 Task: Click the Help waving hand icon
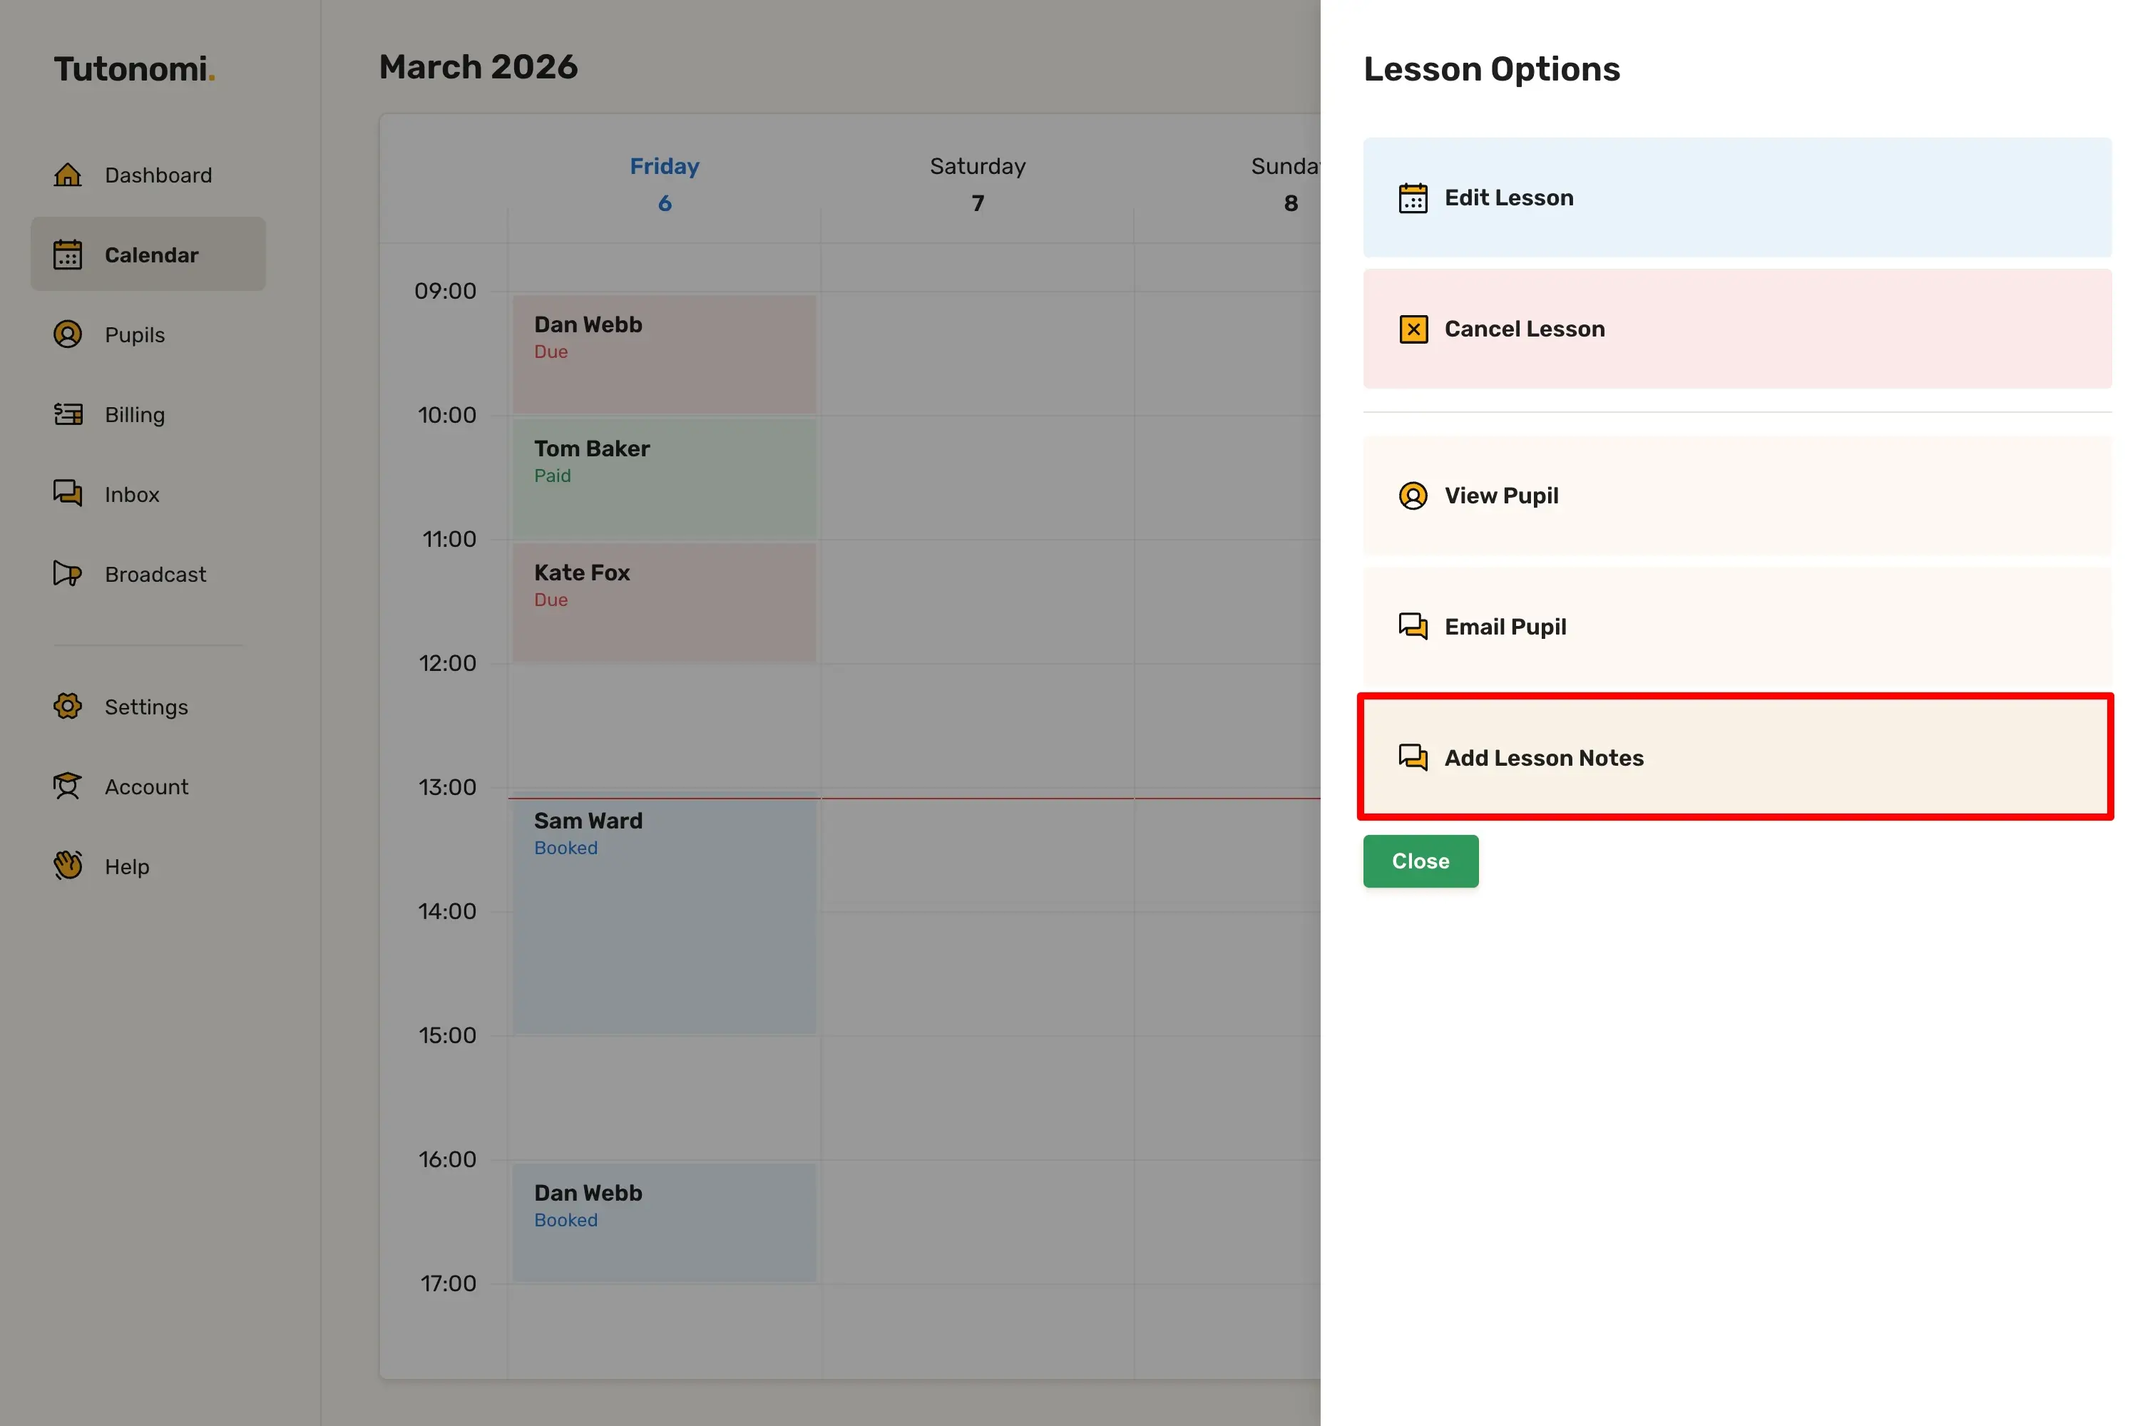pos(67,866)
